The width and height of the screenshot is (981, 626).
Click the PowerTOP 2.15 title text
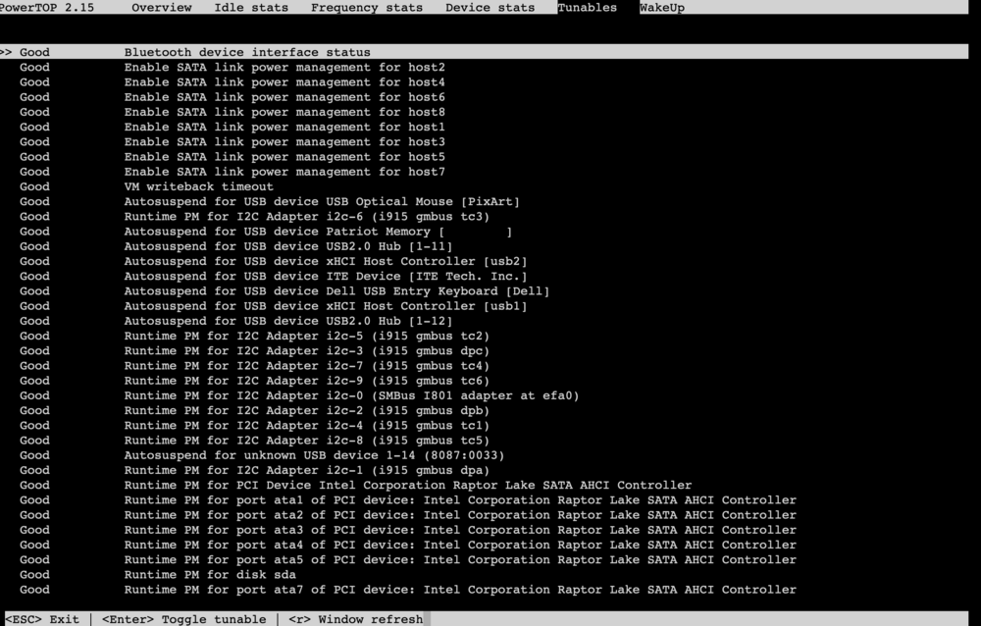point(47,8)
